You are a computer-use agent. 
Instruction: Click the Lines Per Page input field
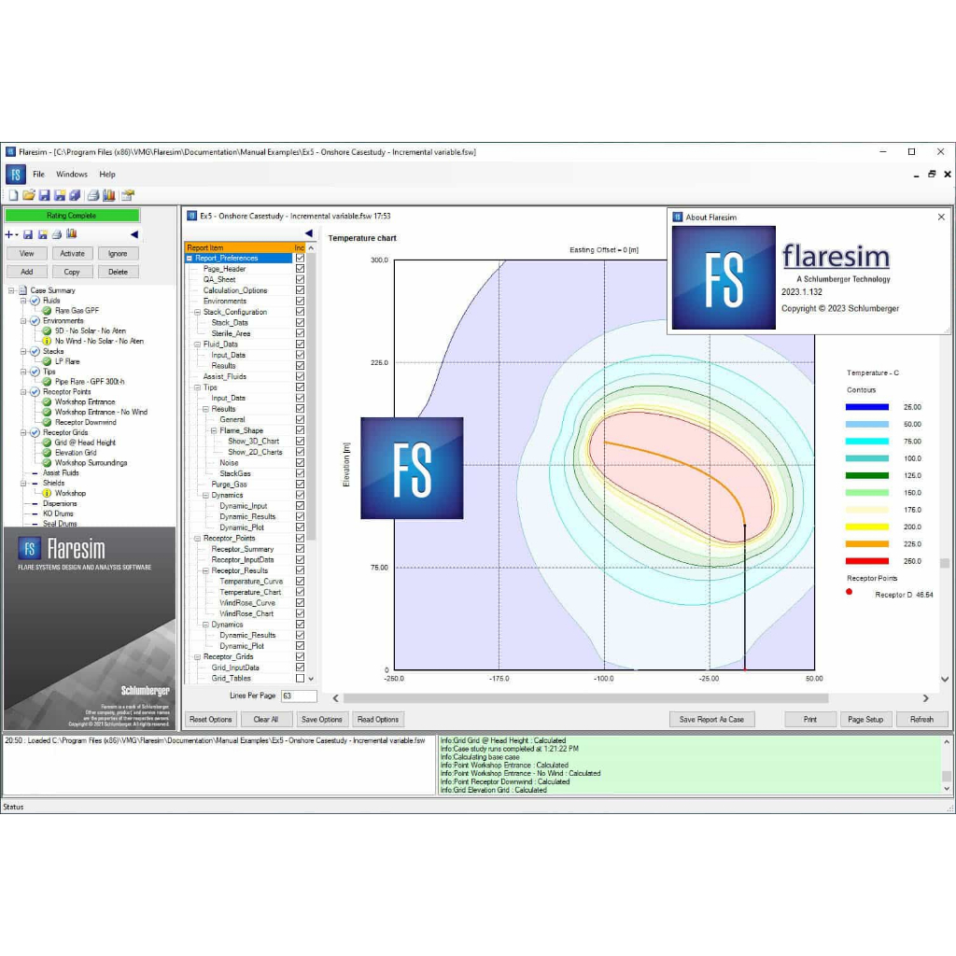(299, 696)
